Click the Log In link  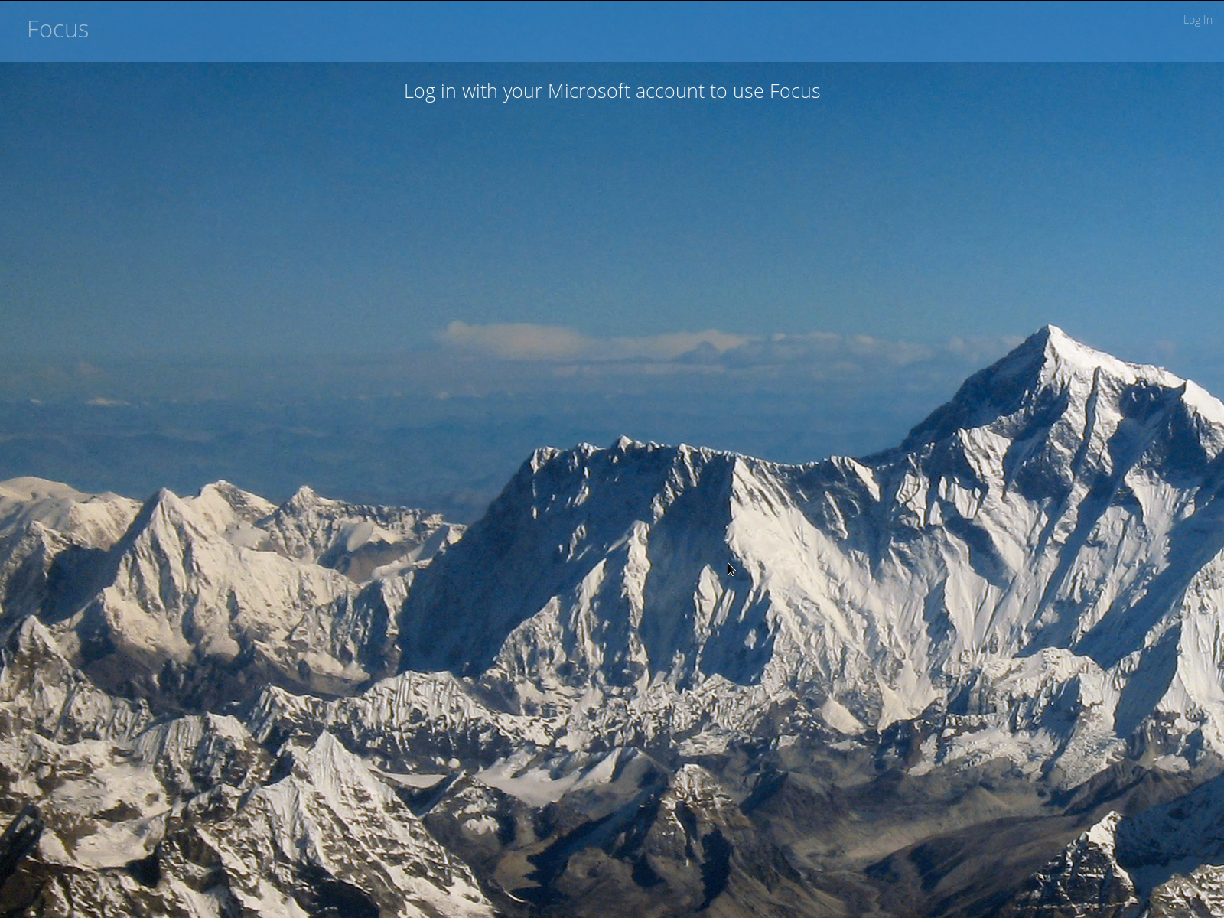[1197, 20]
